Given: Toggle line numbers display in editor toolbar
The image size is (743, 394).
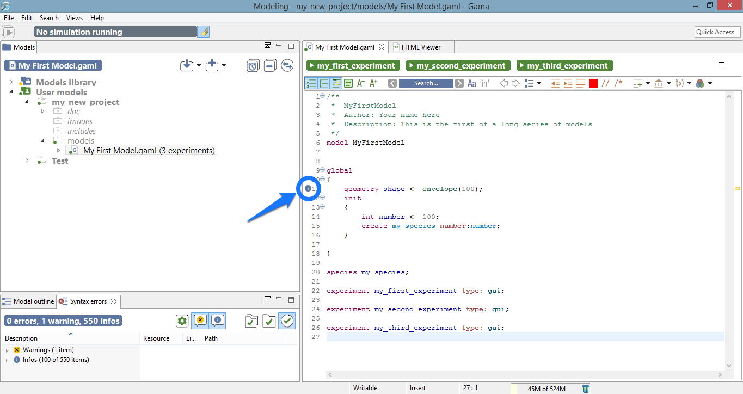Looking at the screenshot, I should pos(312,83).
